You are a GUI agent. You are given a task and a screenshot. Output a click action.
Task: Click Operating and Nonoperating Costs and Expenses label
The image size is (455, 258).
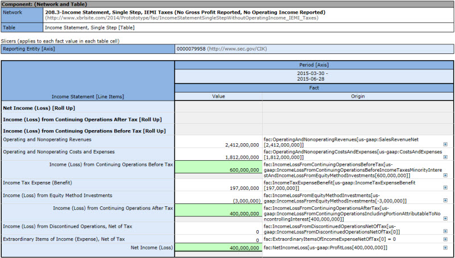[x=59, y=152]
